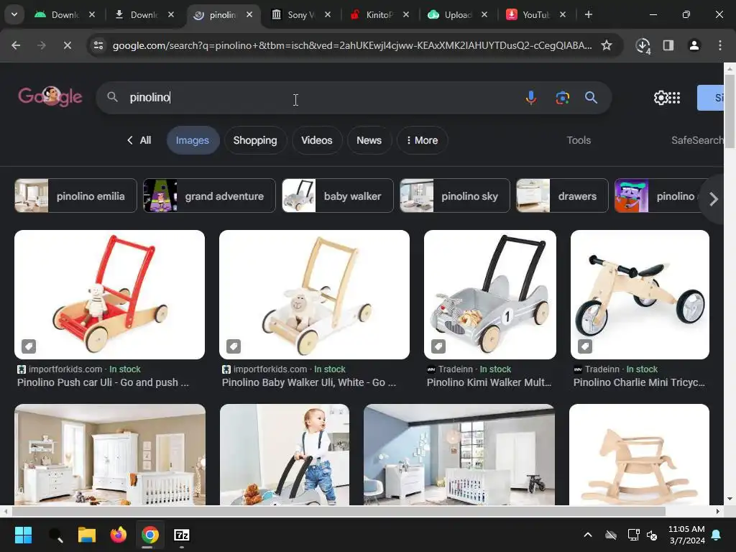Open the toddler pushing walker thumbnail

tap(285, 454)
